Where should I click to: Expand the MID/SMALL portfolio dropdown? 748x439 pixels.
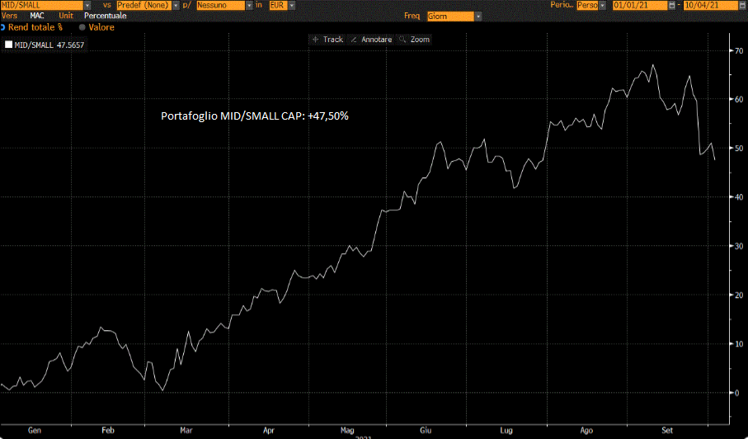[x=87, y=5]
